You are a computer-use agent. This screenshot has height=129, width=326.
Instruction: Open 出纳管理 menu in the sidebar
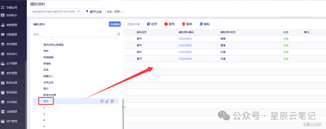[11, 112]
